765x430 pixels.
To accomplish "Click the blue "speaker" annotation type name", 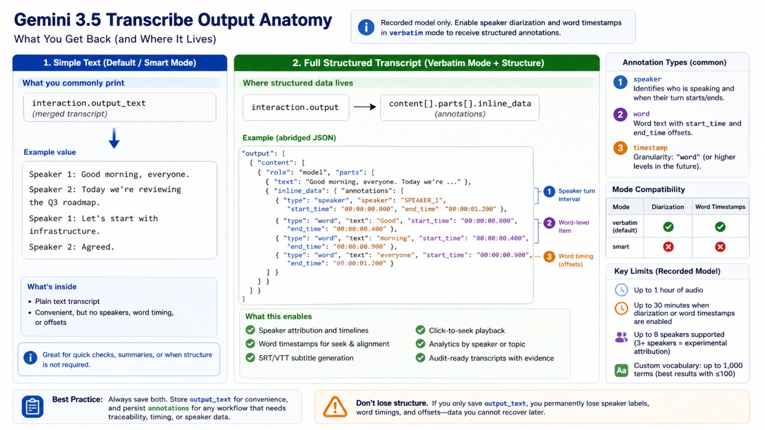I will (x=647, y=79).
